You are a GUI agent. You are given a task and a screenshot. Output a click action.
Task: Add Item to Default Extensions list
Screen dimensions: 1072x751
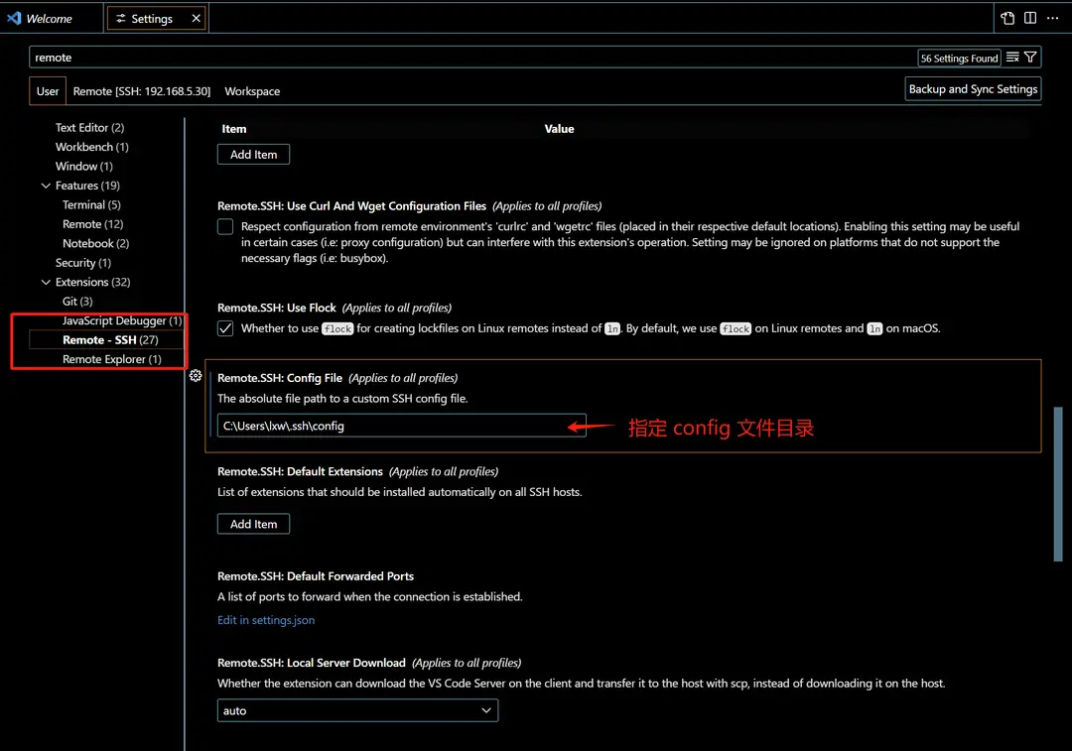[x=254, y=524]
